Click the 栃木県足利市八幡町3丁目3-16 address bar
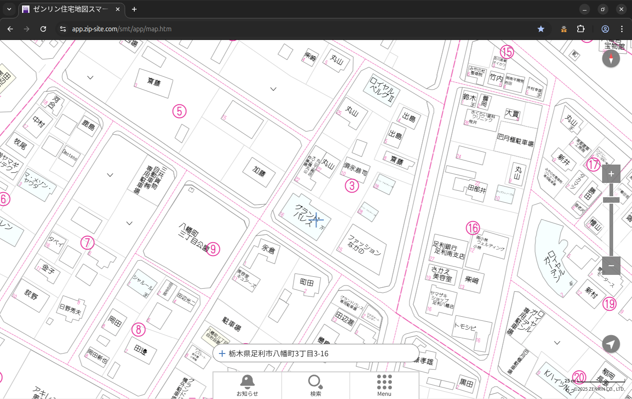This screenshot has width=632, height=399. pyautogui.click(x=317, y=353)
